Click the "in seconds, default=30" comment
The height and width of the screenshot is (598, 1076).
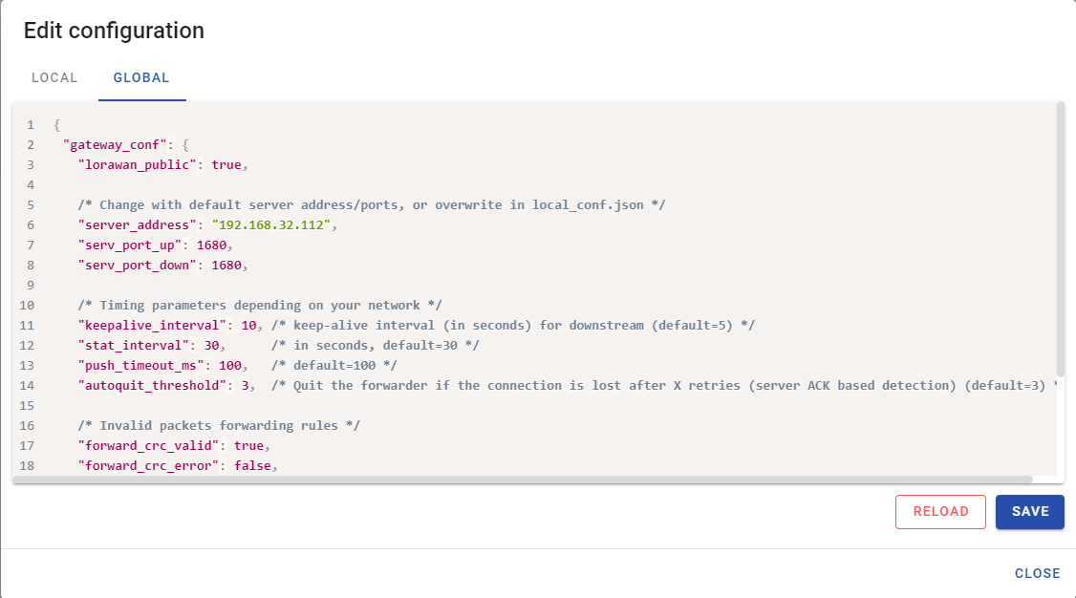pyautogui.click(x=376, y=345)
